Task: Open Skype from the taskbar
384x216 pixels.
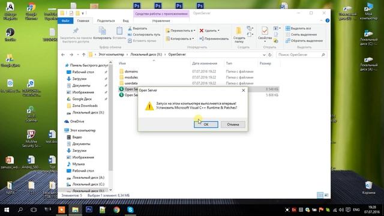Action: coord(130,210)
